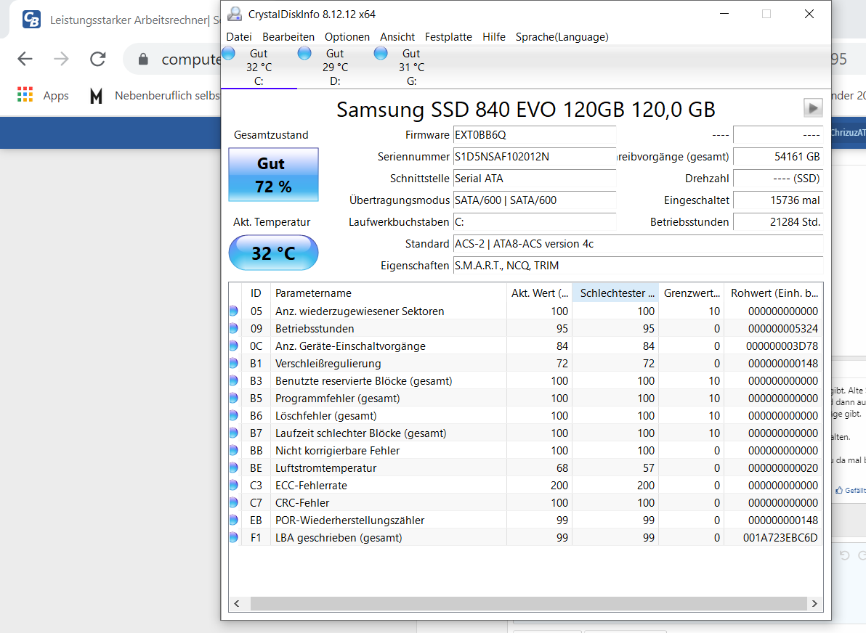This screenshot has height=633, width=866.
Task: Click the padlock site info icon
Action: tap(143, 59)
